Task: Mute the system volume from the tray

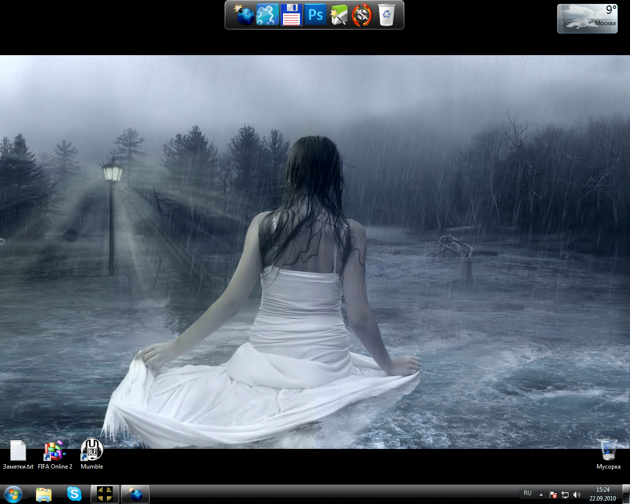Action: (x=577, y=494)
